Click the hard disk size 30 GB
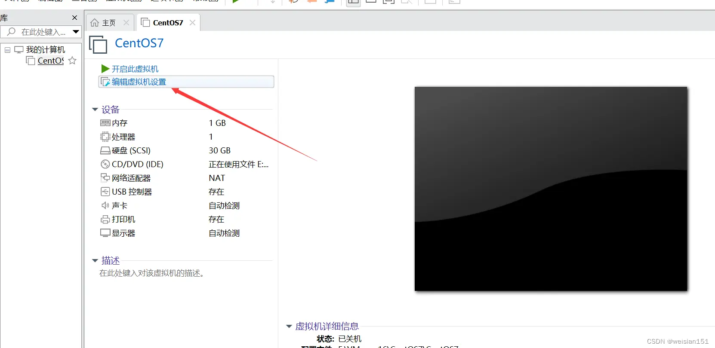Screen dimensions: 715x348 tap(220, 150)
